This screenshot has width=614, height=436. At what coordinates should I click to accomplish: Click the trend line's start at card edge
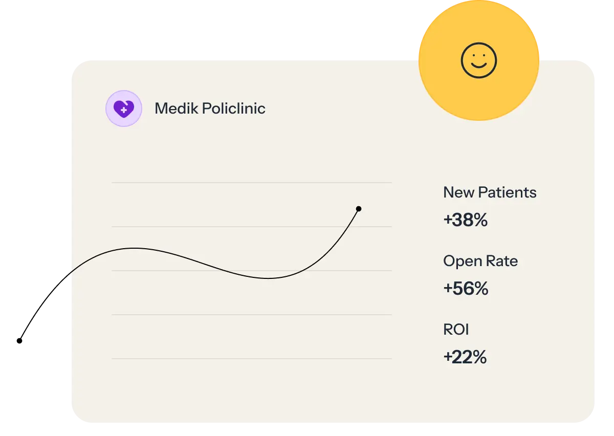71,273
